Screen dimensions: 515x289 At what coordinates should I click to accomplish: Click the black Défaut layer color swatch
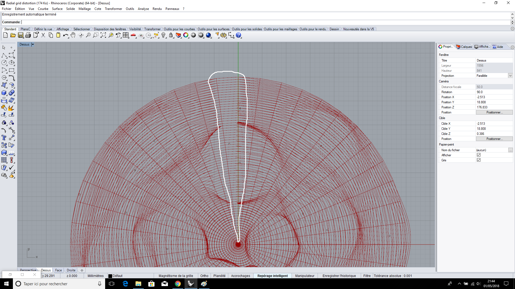(110, 276)
